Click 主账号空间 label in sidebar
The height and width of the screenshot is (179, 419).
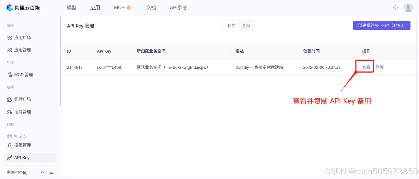(17, 172)
